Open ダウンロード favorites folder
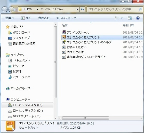 (21, 32)
